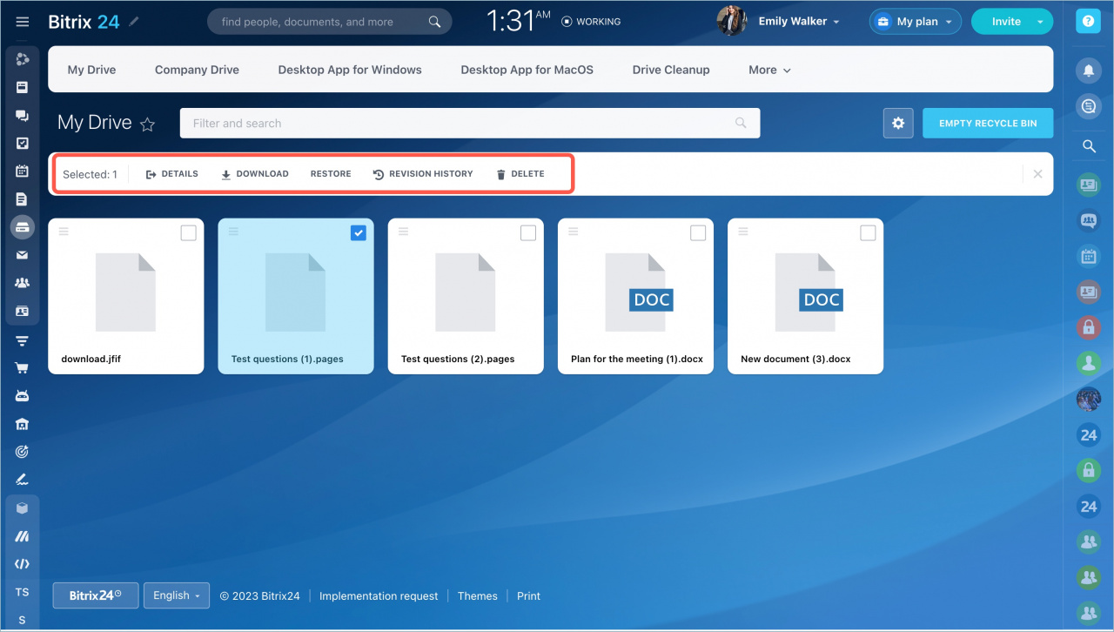Restore the selected file
Screen dimensions: 1114x632
coord(331,174)
